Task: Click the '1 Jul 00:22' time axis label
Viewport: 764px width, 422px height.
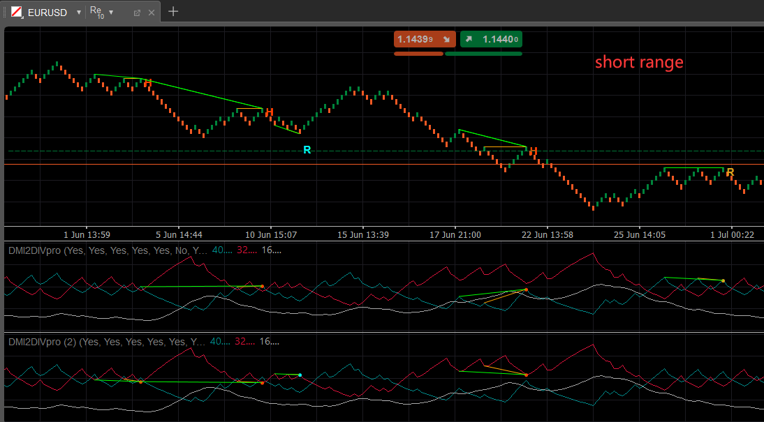Action: 732,234
